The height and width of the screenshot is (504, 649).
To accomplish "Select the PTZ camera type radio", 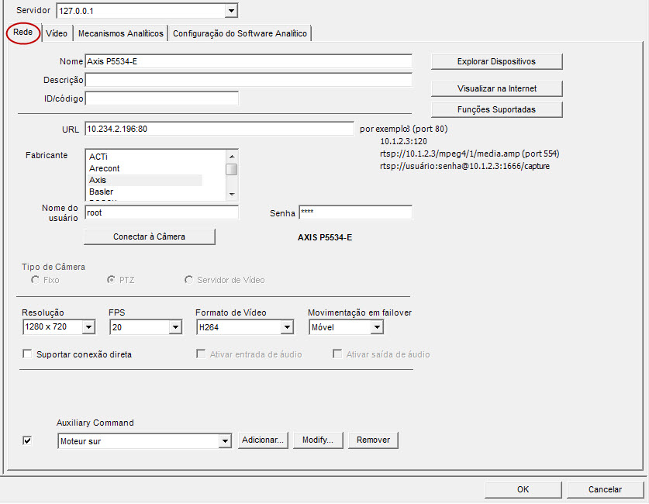I will [x=111, y=280].
